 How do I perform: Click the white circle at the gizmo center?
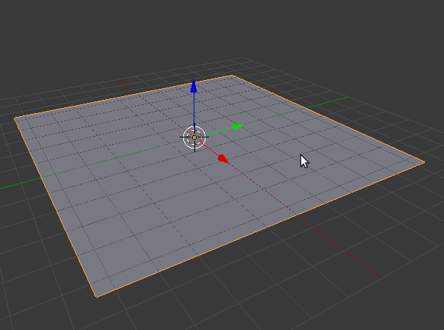[194, 137]
